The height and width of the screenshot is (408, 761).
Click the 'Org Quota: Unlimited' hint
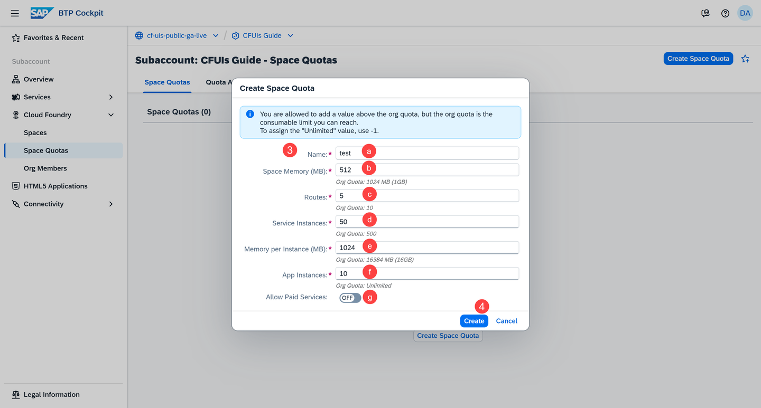(364, 286)
